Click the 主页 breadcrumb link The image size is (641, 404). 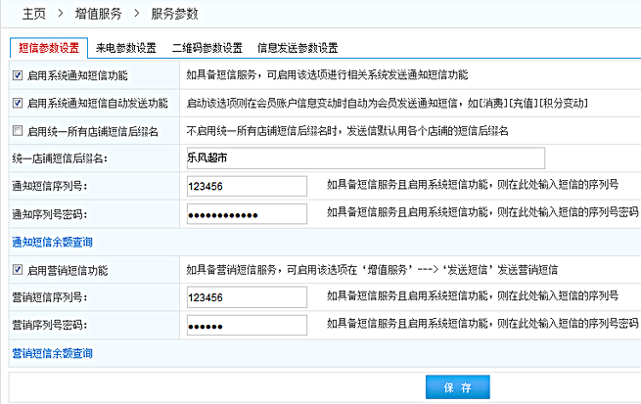[34, 15]
